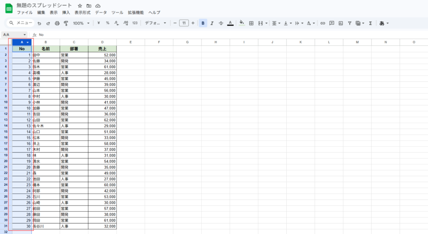Star this spreadsheet next to the title

point(80,6)
